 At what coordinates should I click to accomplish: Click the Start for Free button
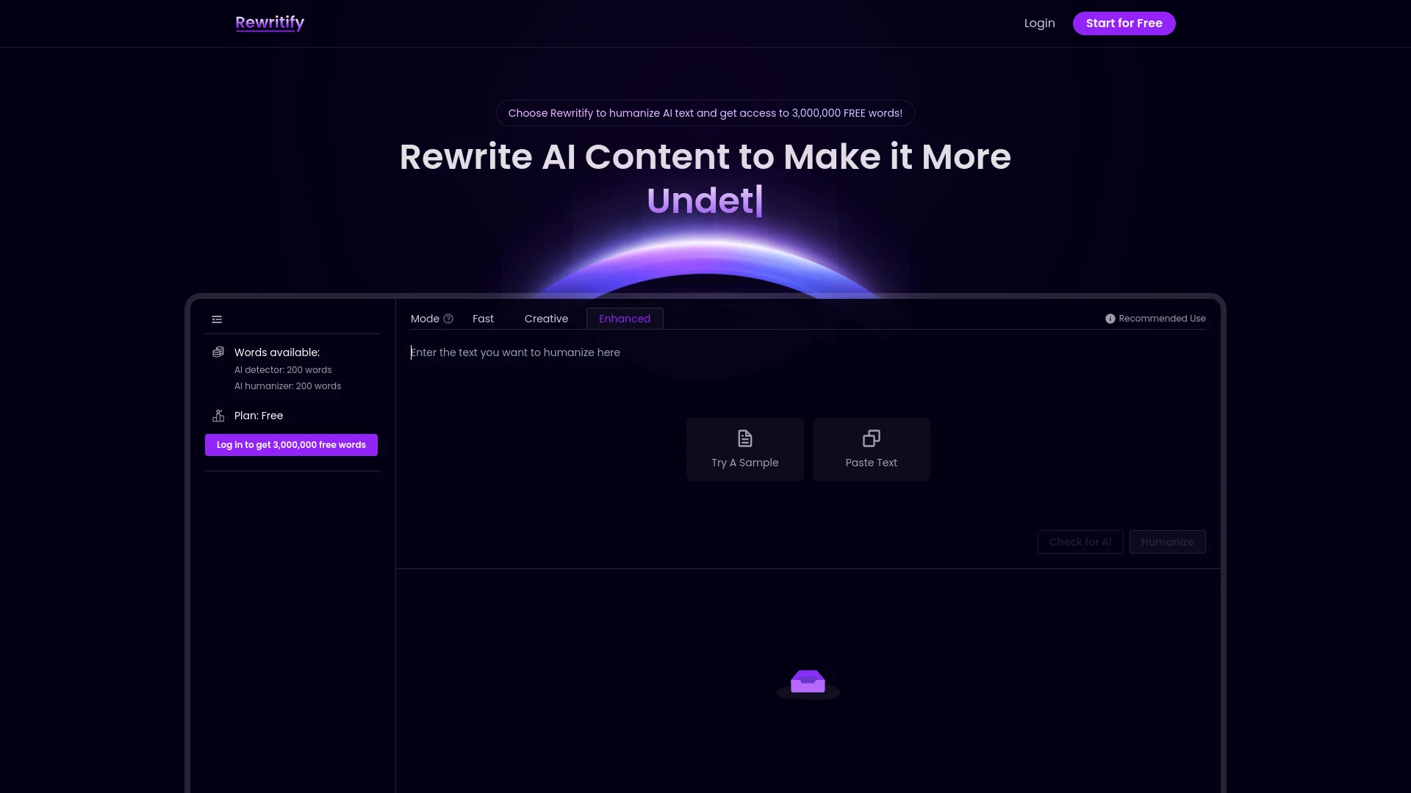click(1123, 22)
